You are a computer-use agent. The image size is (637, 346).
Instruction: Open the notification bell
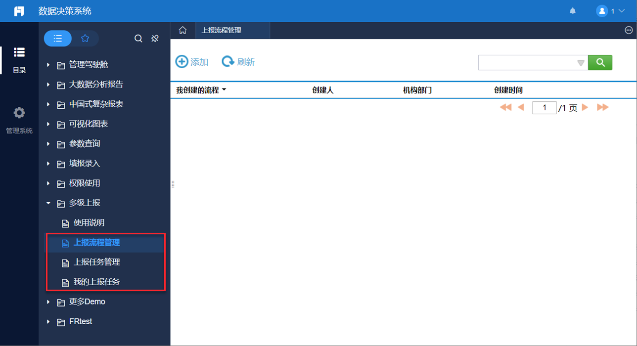pyautogui.click(x=573, y=11)
